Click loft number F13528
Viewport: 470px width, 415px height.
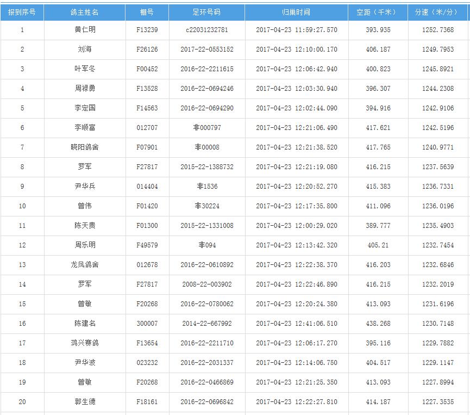pyautogui.click(x=147, y=89)
